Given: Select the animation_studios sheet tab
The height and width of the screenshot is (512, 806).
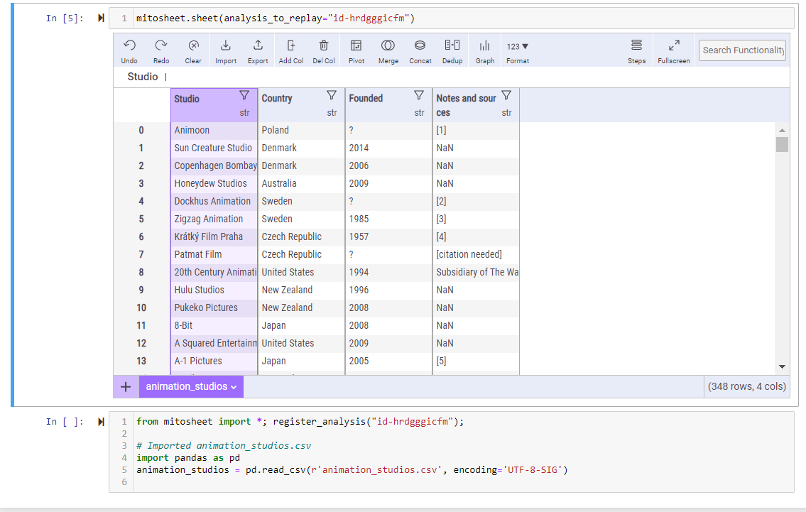Looking at the screenshot, I should [191, 386].
